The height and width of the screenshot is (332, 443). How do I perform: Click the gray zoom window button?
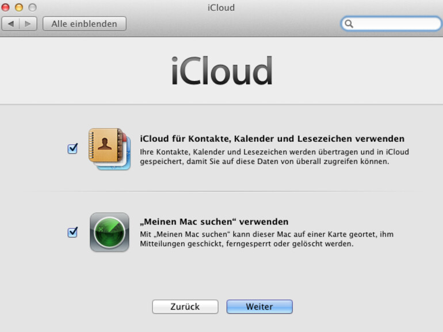pyautogui.click(x=32, y=7)
